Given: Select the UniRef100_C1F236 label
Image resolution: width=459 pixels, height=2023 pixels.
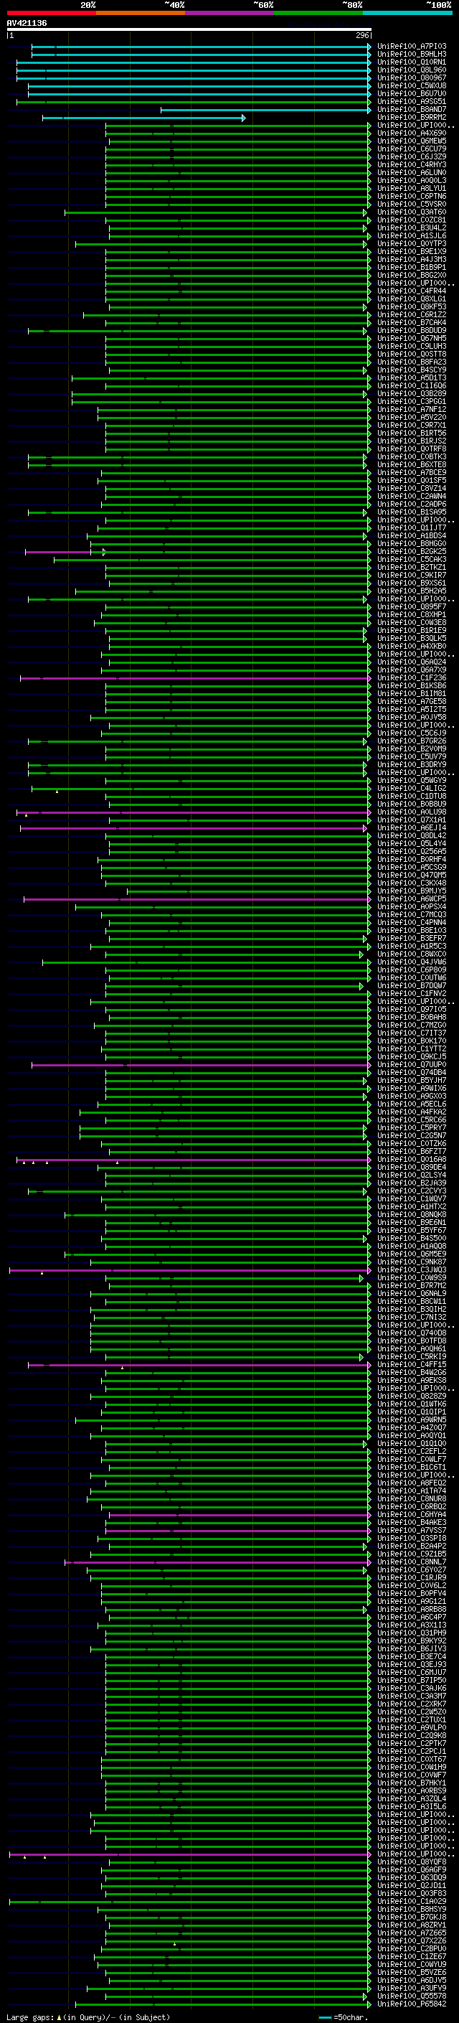Looking at the screenshot, I should pos(411,677).
